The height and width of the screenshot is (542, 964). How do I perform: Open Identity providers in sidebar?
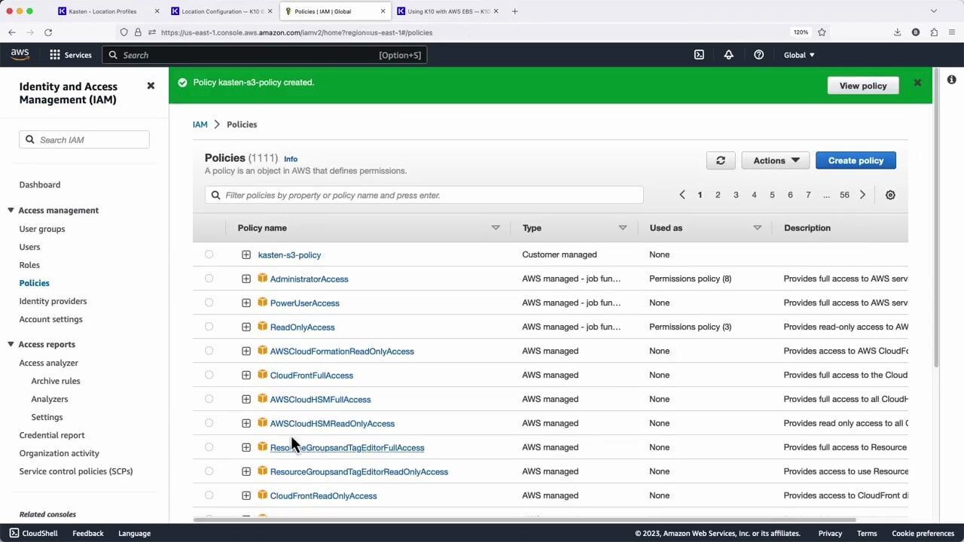click(x=53, y=301)
